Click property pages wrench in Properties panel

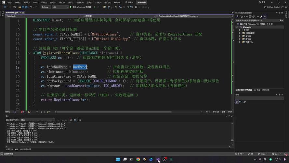coord(245,102)
